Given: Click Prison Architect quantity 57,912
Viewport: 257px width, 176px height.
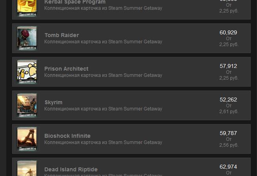Looking at the screenshot, I should [x=228, y=66].
